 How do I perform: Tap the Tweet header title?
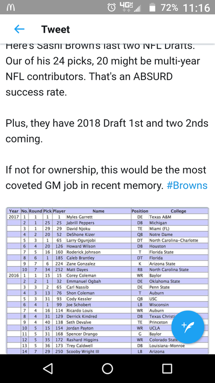click(x=56, y=29)
